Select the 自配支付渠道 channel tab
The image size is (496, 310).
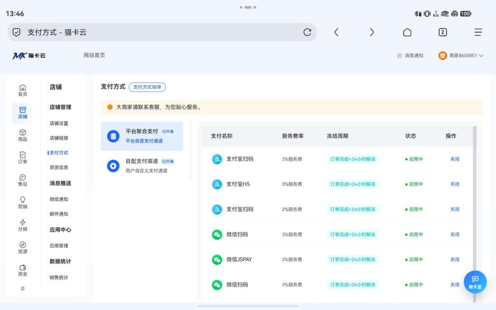[142, 166]
